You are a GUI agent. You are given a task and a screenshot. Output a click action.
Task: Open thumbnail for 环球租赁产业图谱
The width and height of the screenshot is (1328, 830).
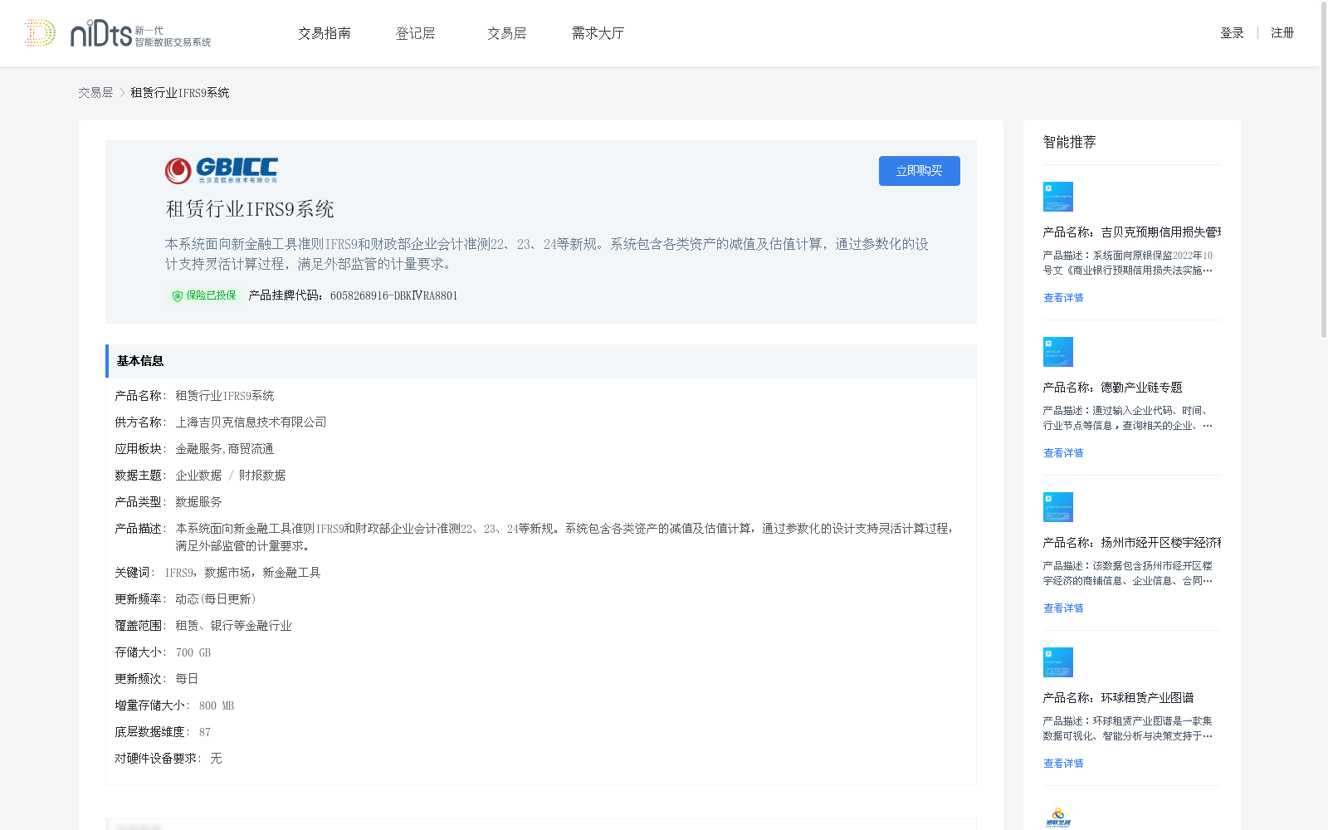click(1058, 662)
